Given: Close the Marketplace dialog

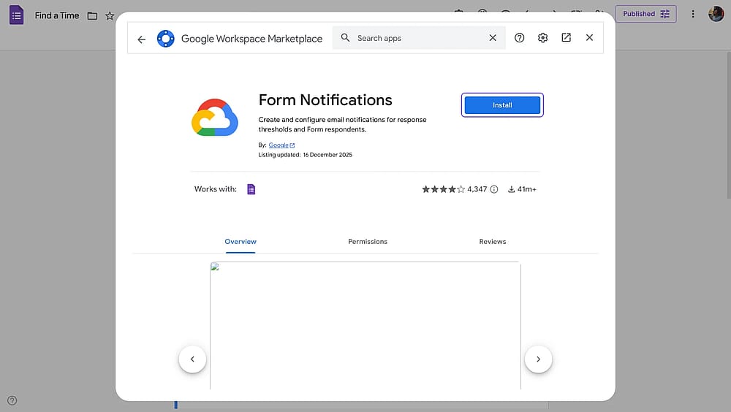Looking at the screenshot, I should (x=589, y=38).
